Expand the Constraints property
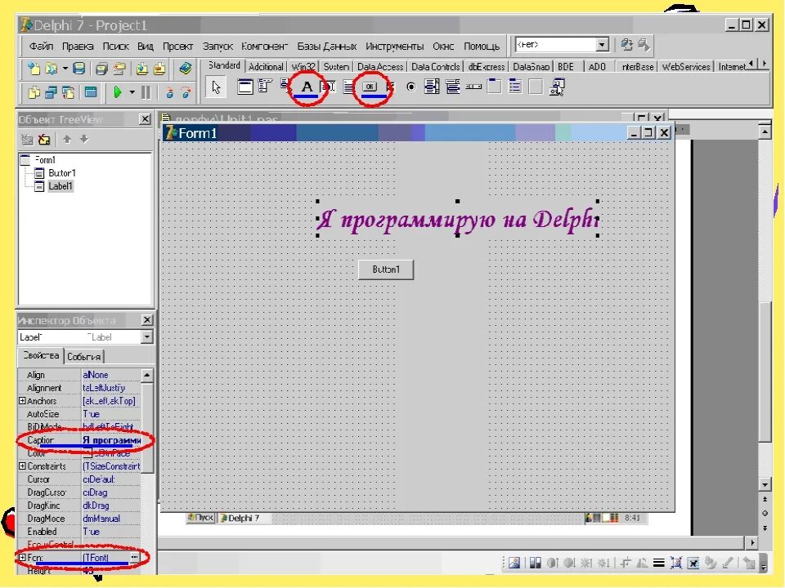The image size is (785, 588). click(22, 466)
